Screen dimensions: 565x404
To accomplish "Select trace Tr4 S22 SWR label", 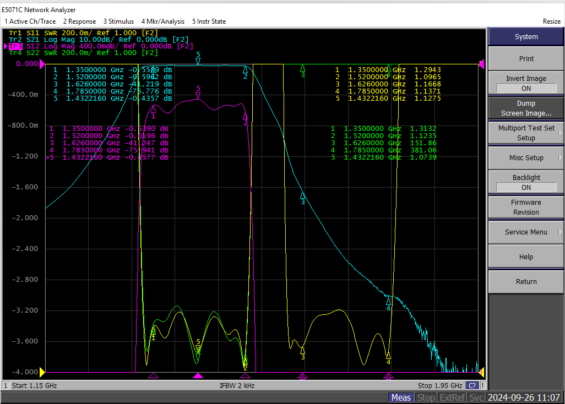I will (x=83, y=53).
